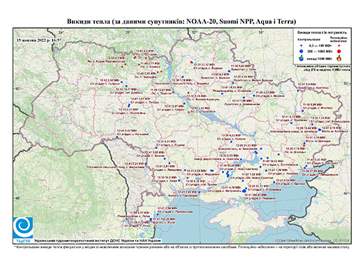Viewport: 363px width, 257px height.
Task: Click the footnote text below the map
Action: pos(181,247)
